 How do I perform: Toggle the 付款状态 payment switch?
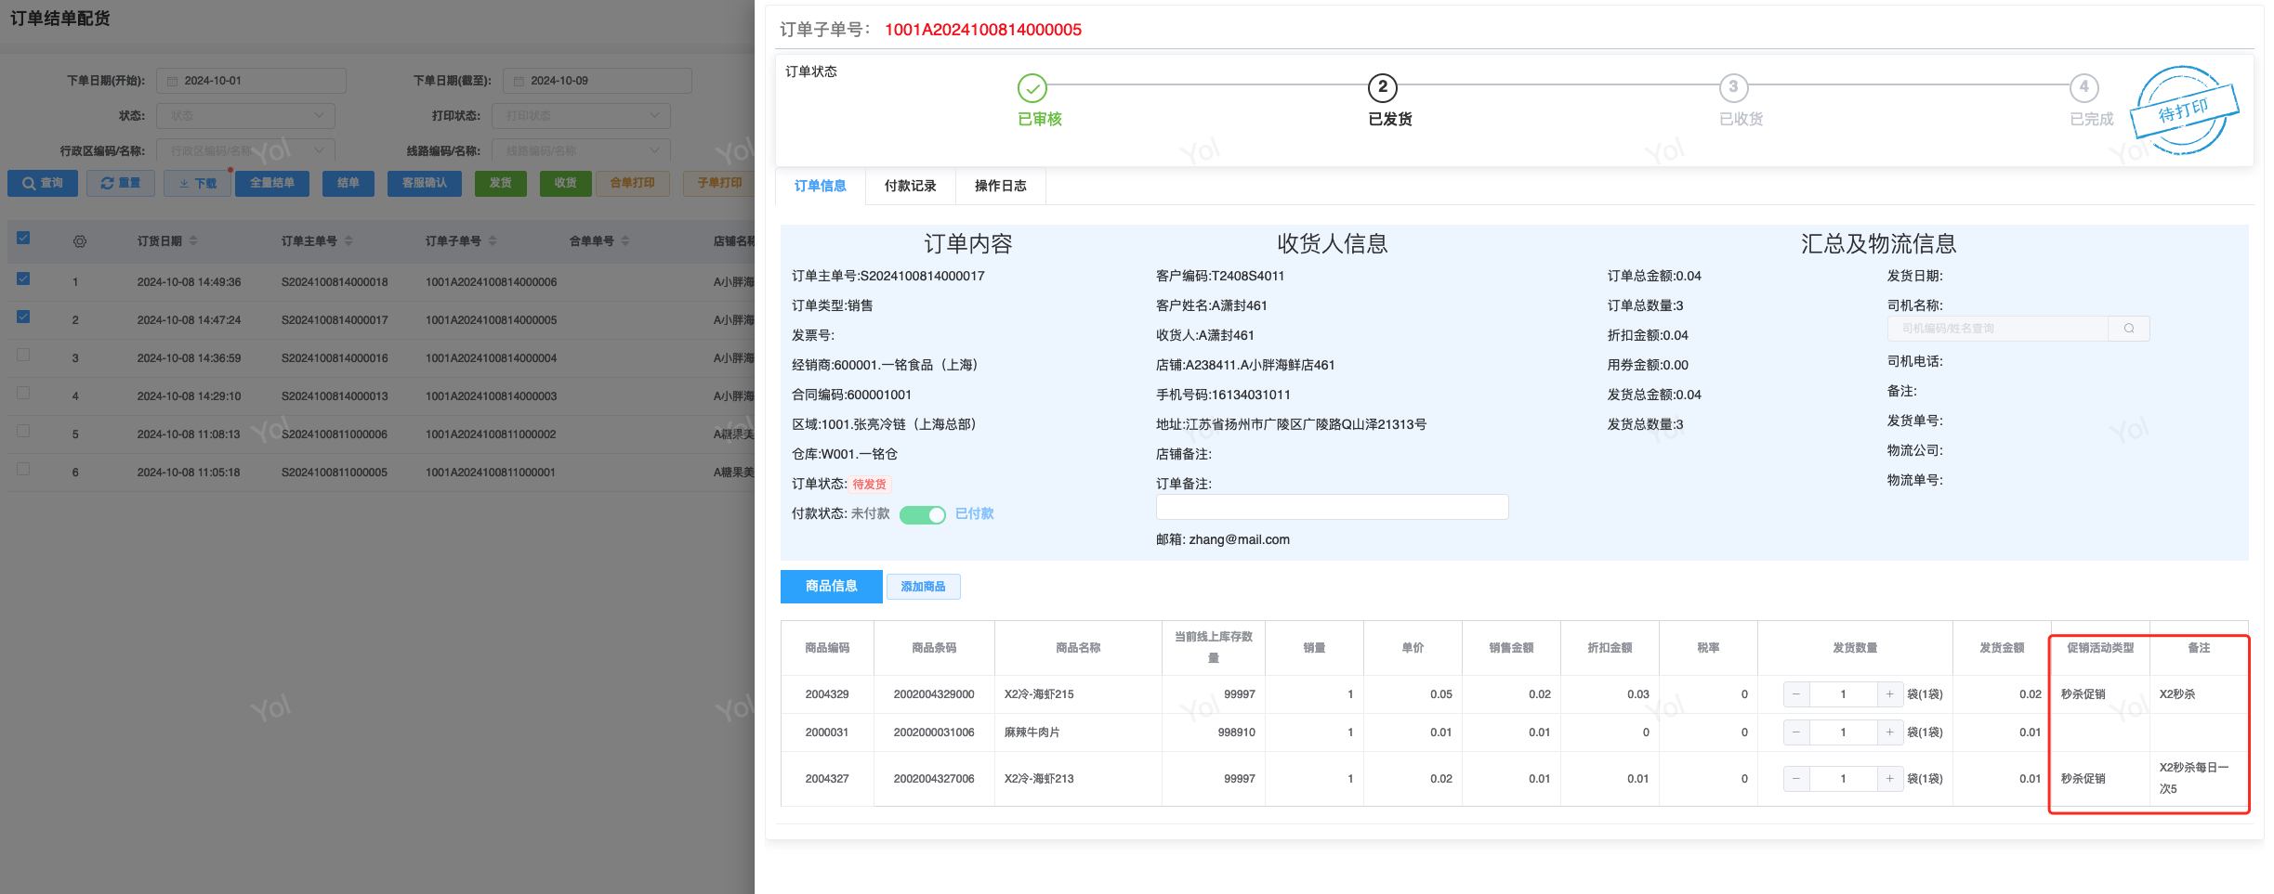tap(922, 514)
